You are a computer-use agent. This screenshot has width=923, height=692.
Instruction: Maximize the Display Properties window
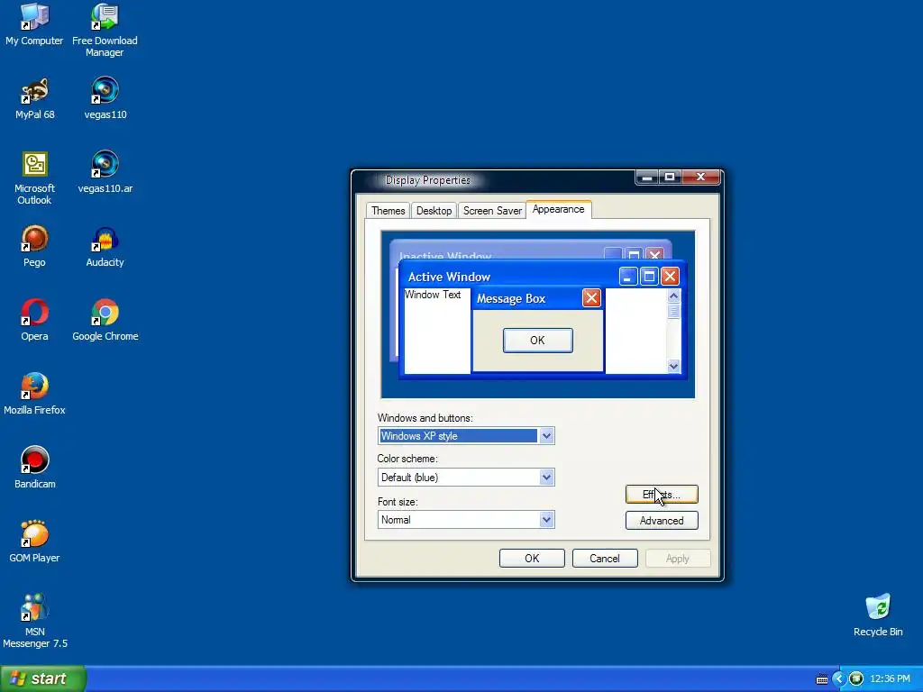[x=670, y=178]
